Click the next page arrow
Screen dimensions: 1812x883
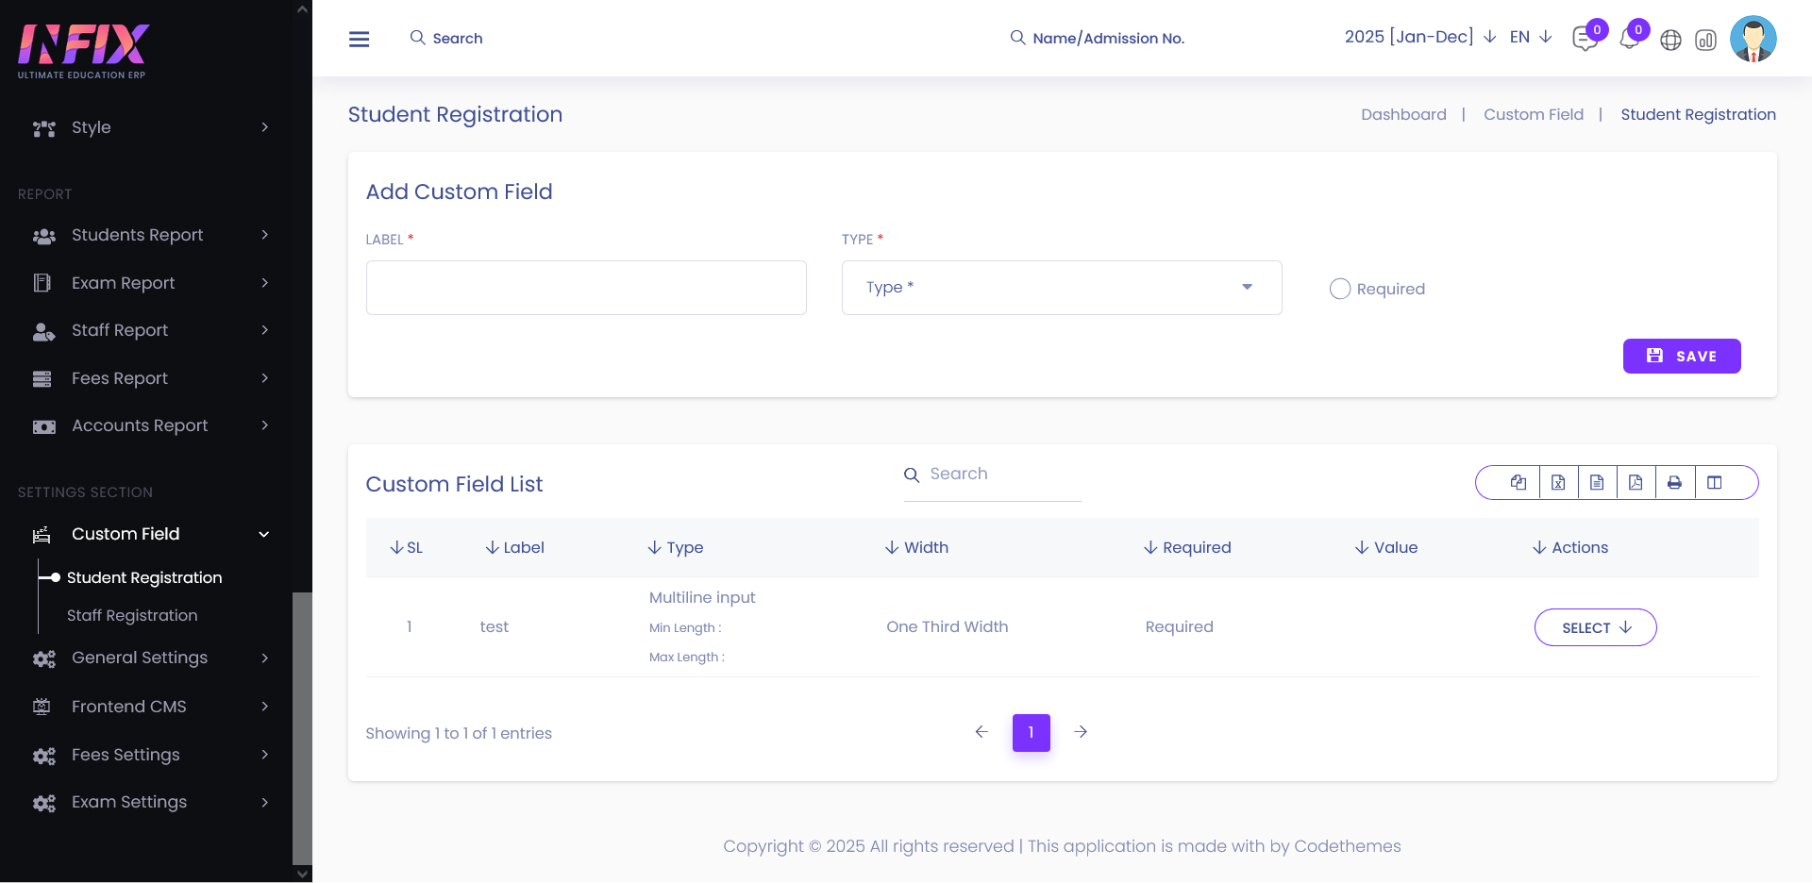click(1082, 732)
